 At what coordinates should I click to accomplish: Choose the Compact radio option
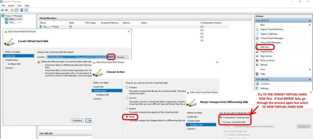(x=126, y=87)
